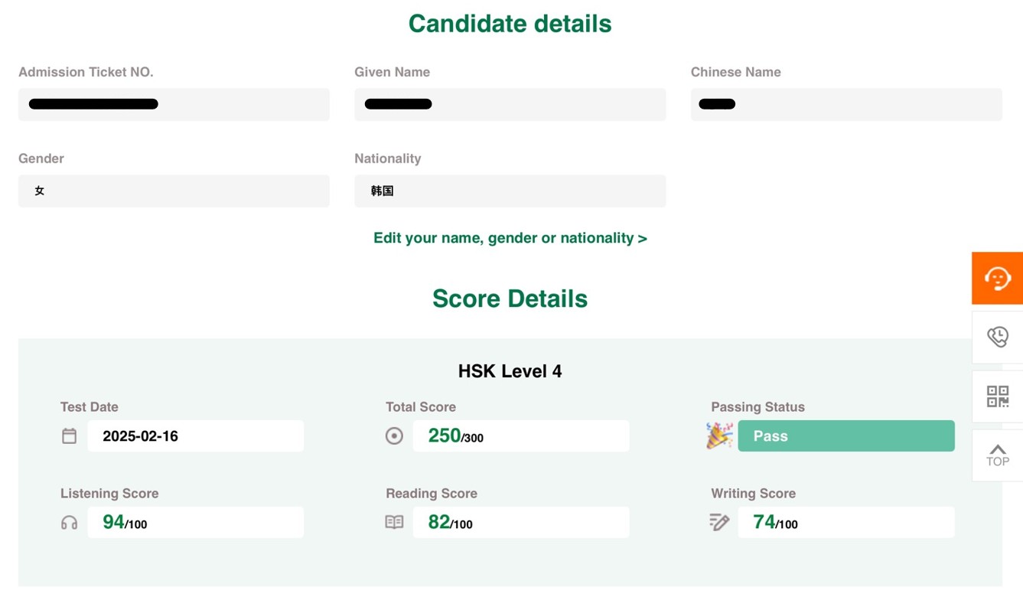Click the open book Reading Score icon
The image size is (1023, 597).
click(394, 522)
